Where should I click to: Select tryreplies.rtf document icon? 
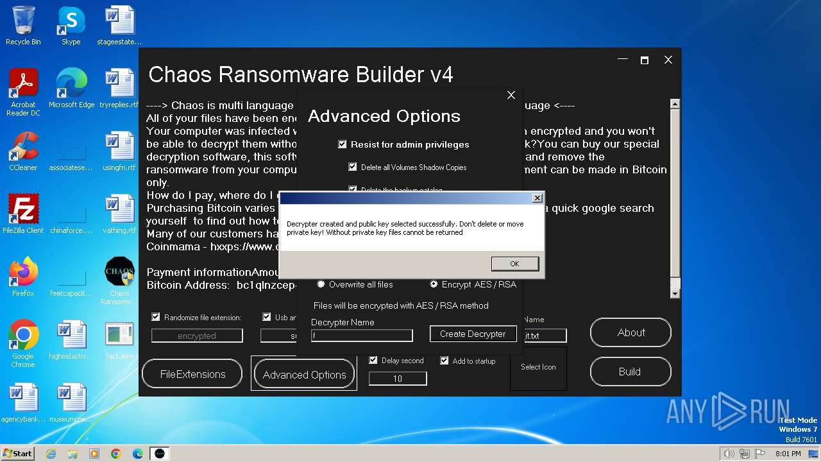click(119, 89)
